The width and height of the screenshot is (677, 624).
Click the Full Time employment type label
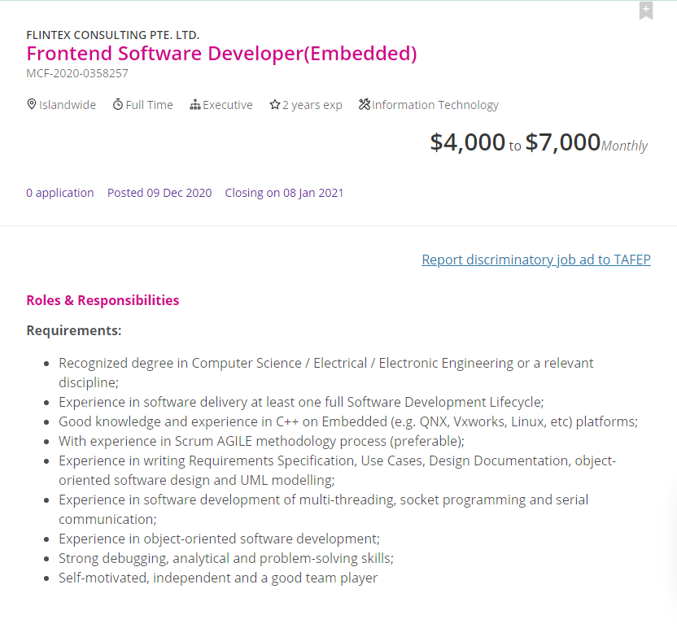pos(149,105)
